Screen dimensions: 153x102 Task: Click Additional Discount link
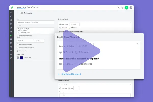(71, 74)
